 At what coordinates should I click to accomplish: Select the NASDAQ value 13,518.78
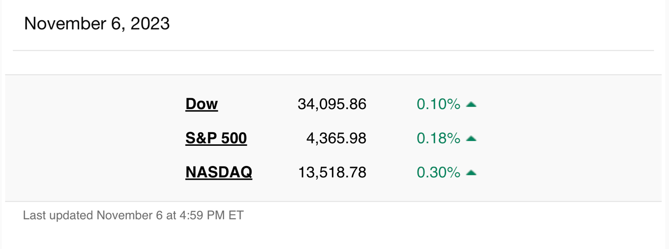pos(332,172)
